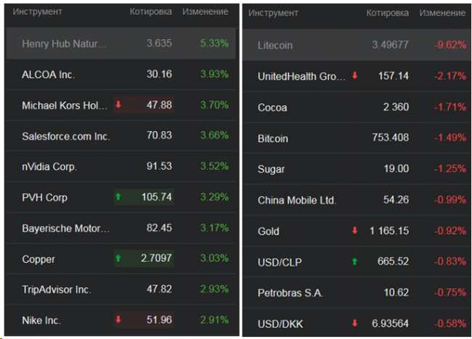Click the Cocoa quote value 2 360

pos(396,107)
